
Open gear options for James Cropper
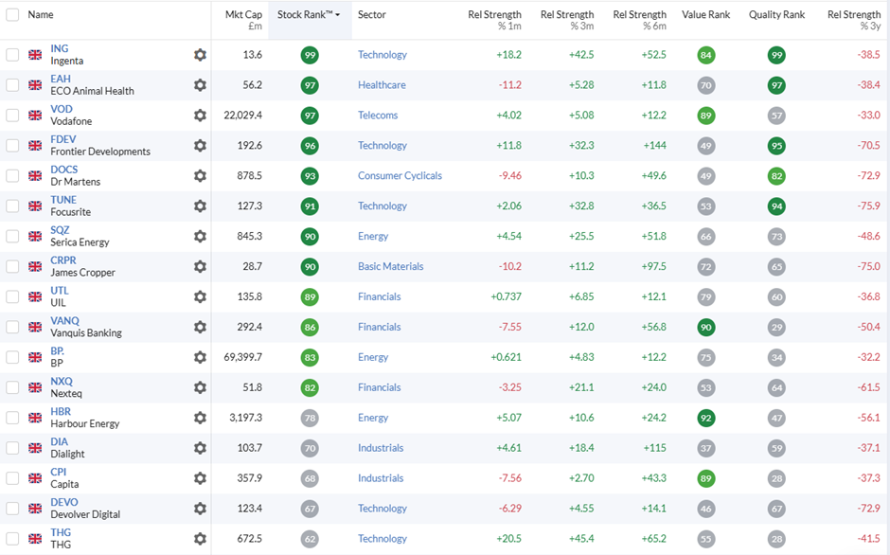click(200, 266)
